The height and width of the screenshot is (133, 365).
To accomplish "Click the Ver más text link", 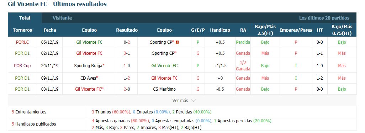I will (x=180, y=100).
